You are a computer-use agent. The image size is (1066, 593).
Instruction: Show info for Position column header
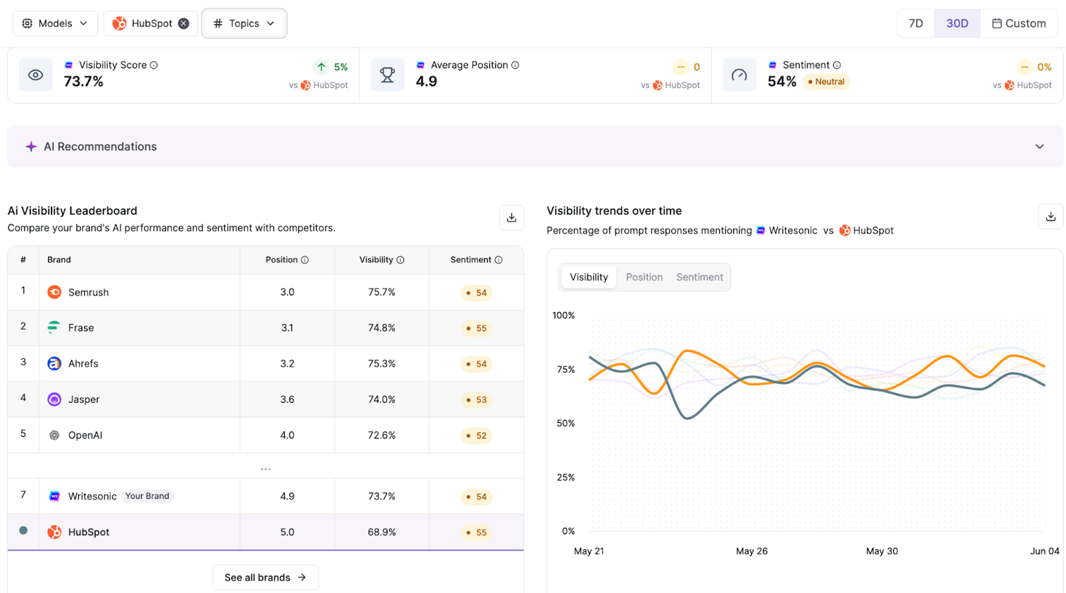point(305,260)
